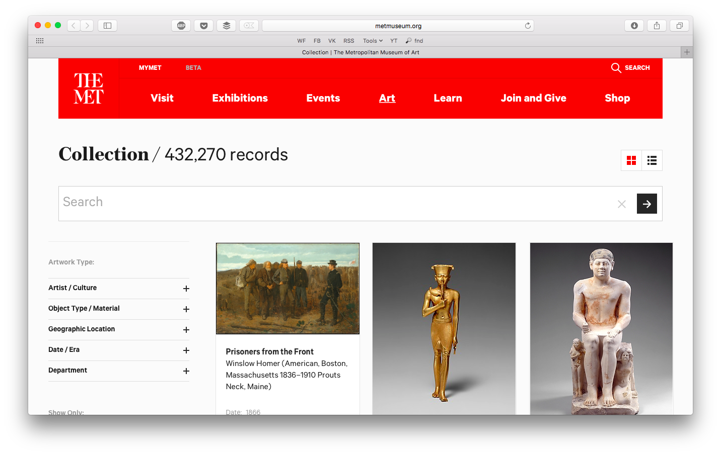Open the Prisoners from the Front painting
This screenshot has height=455, width=721.
[287, 289]
